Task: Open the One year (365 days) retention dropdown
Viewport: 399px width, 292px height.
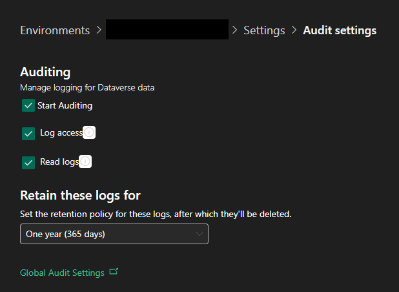Action: pos(114,234)
